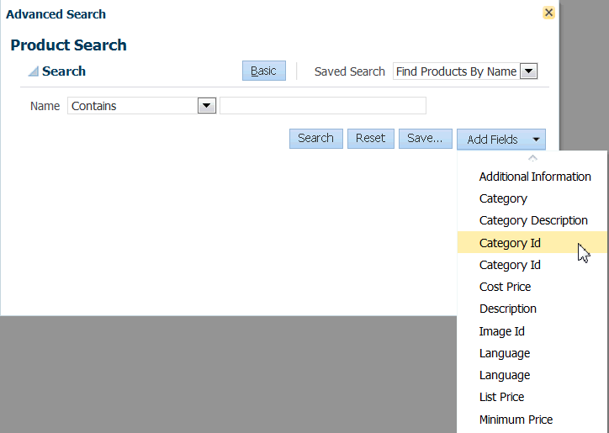Click the Save... button
609x433 pixels.
coord(425,139)
